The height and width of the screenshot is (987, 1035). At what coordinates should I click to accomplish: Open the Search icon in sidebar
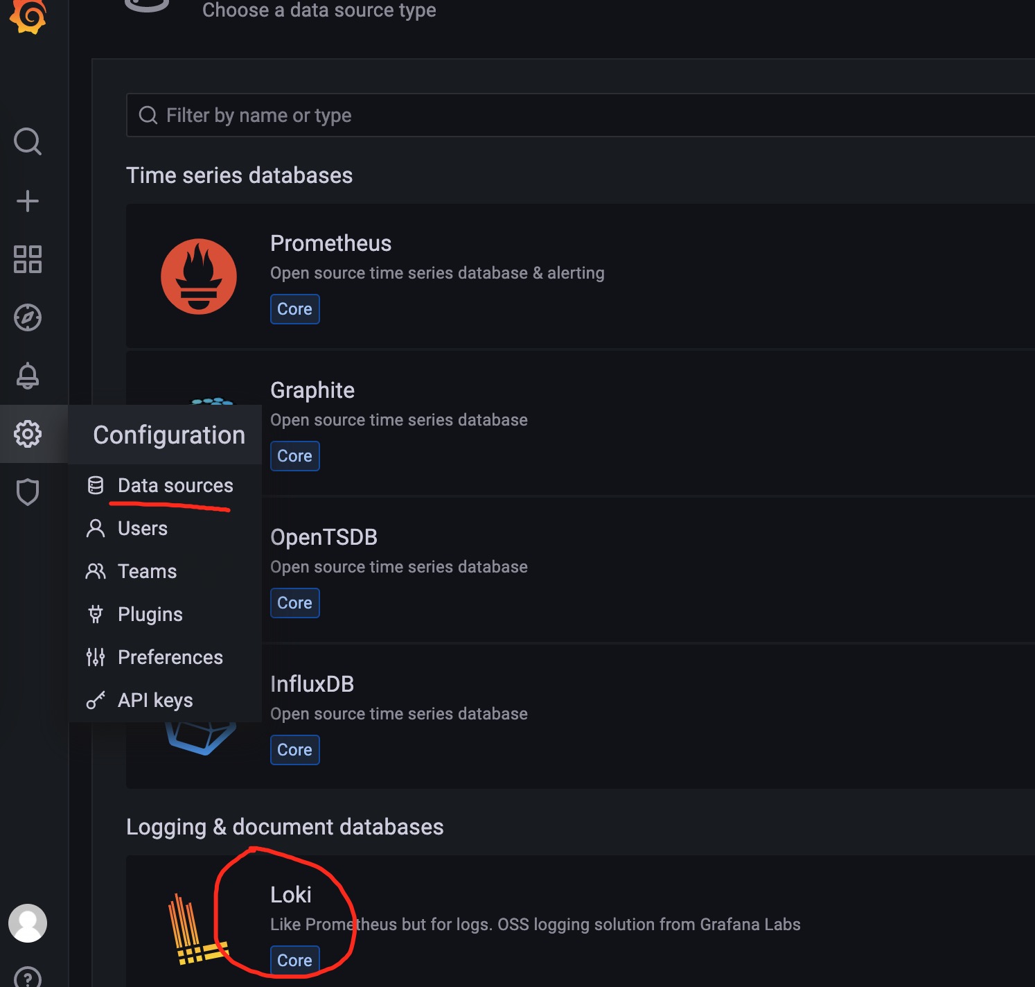tap(28, 141)
